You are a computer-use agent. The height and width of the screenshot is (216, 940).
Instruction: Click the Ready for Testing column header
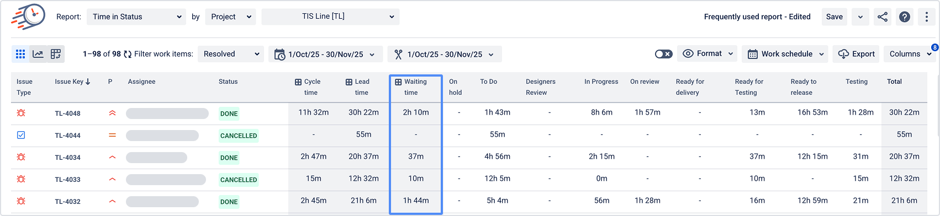[749, 87]
